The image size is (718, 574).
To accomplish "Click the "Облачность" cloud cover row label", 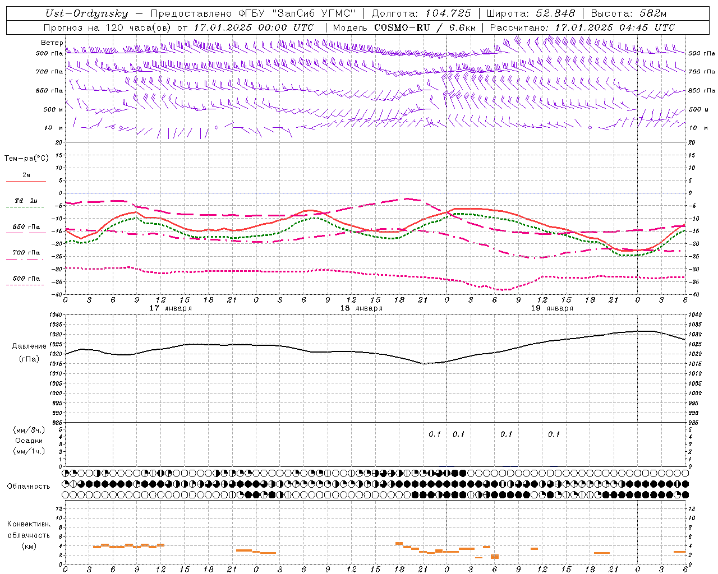I will click(x=29, y=486).
